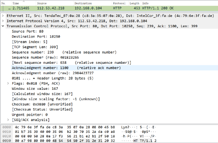The image size is (218, 143).
Task: Click the 0030 hex dump row offset
Action: [x=7, y=141]
